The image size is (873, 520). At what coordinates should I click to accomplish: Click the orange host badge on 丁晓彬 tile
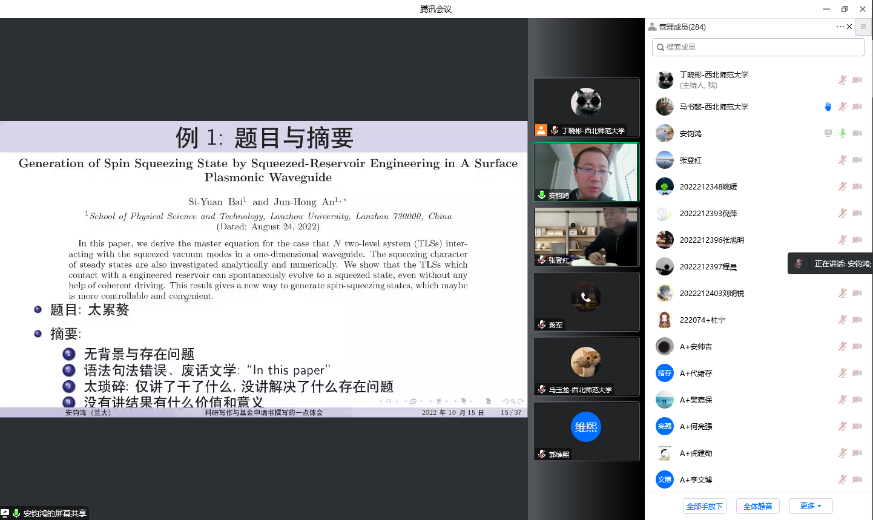tap(541, 130)
